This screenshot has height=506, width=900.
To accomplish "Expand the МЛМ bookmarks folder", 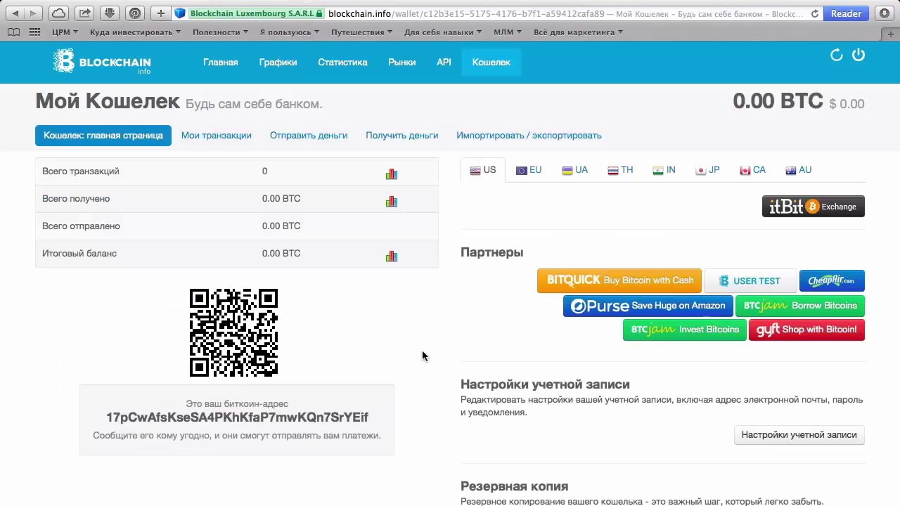I will 508,32.
